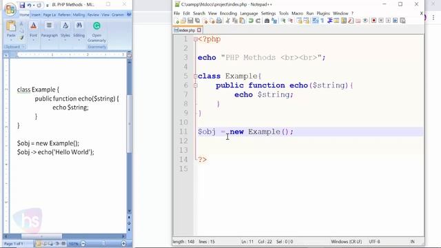Click the New file icon in Notepad++
This screenshot has width=441, height=248.
pyautogui.click(x=177, y=21)
